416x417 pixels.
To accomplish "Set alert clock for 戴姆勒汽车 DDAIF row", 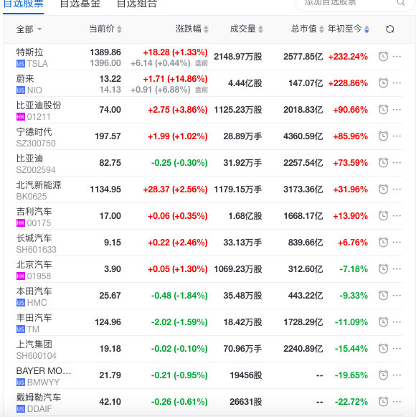I will [x=383, y=402].
